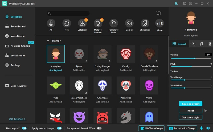Click Add keybind under Younghee in grid
The width and height of the screenshot is (213, 132).
tap(56, 70)
